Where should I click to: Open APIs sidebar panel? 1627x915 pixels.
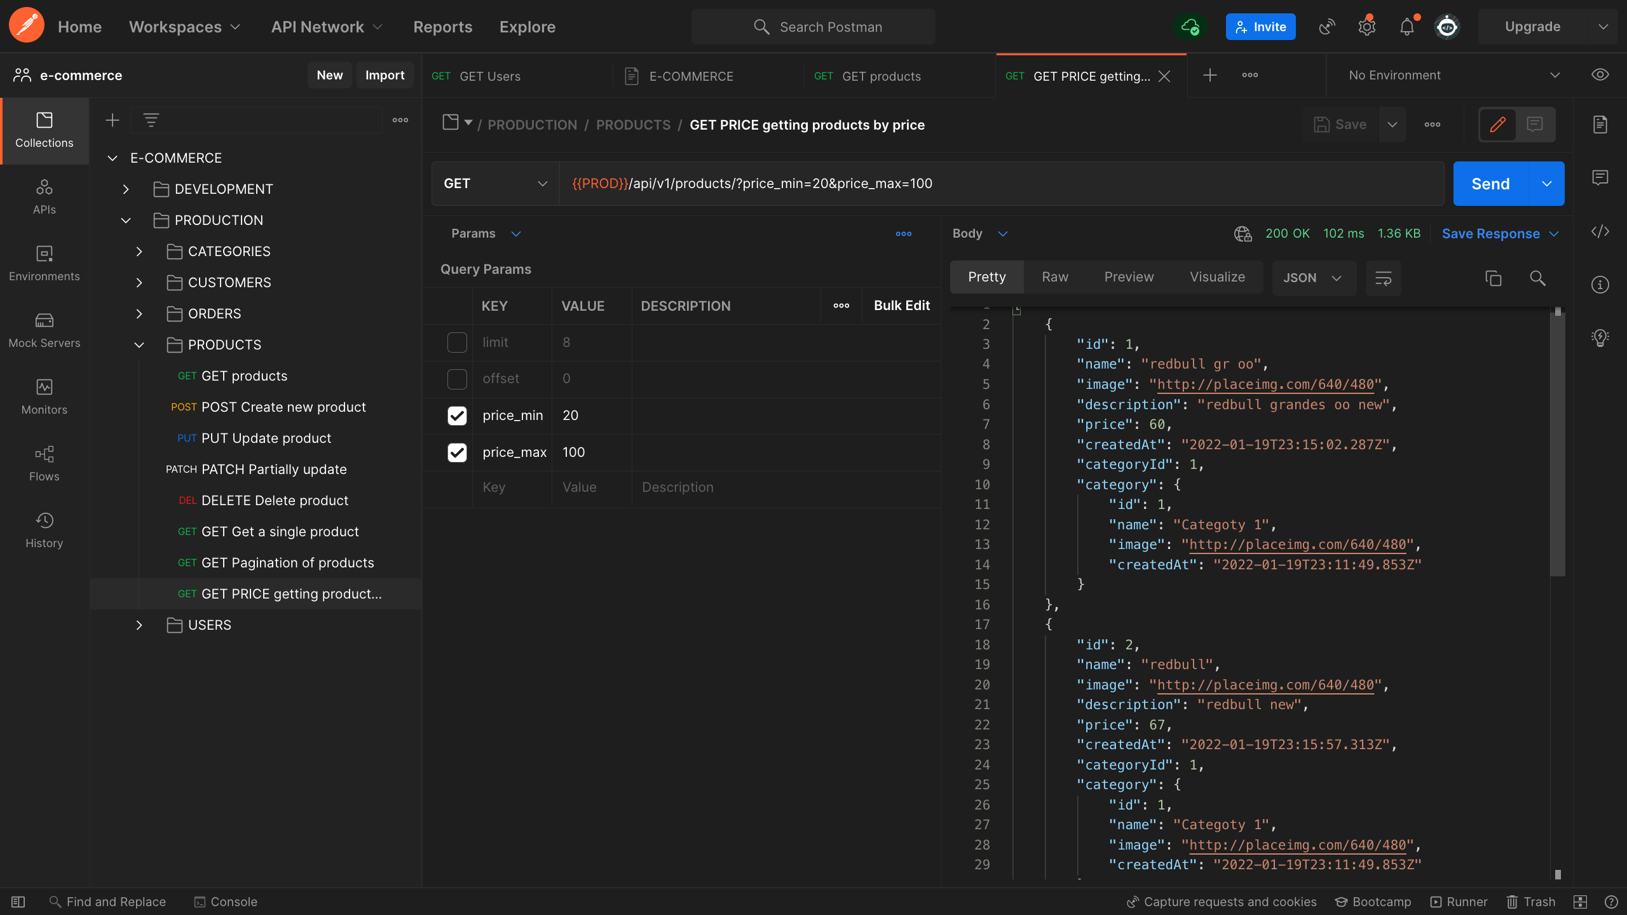44,197
